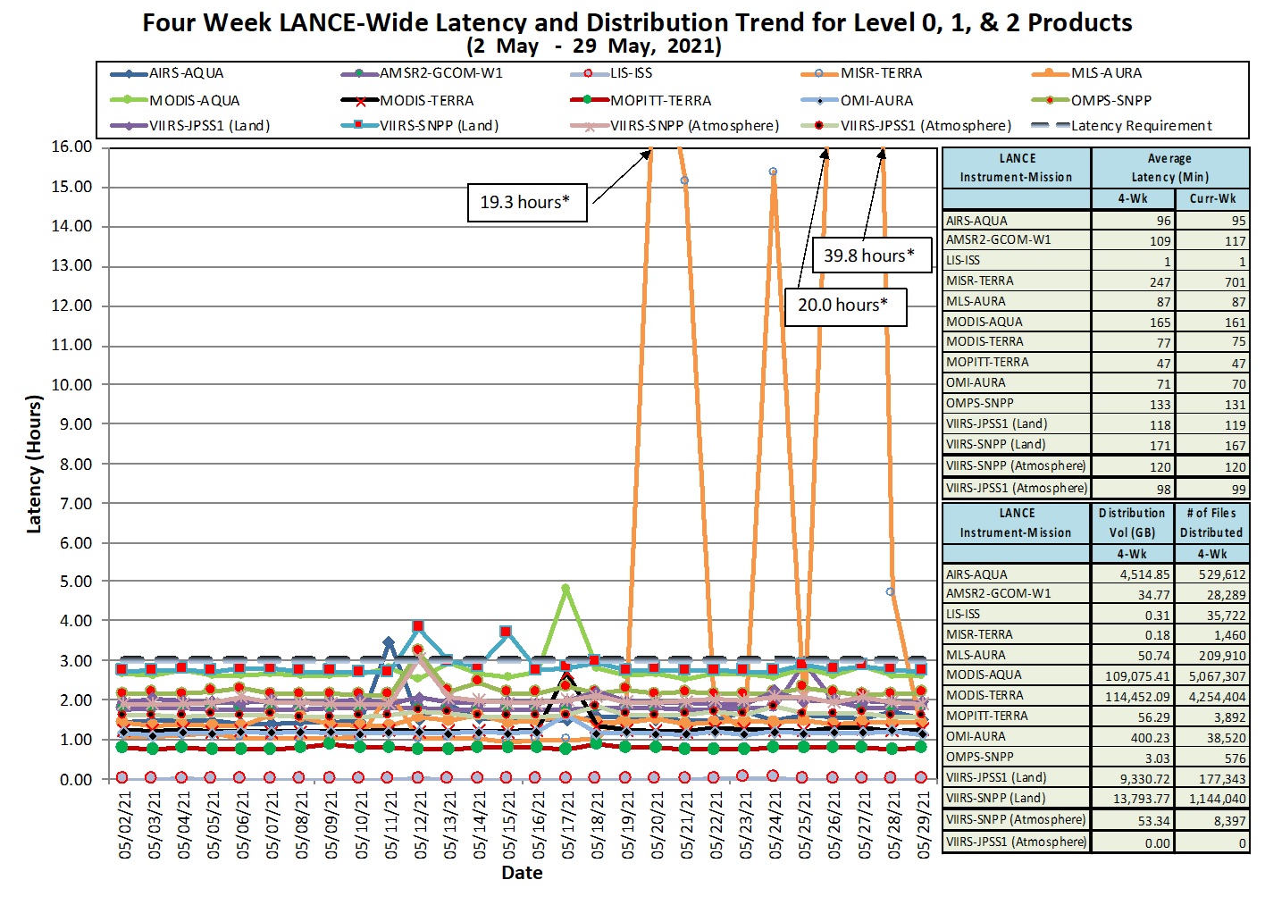The height and width of the screenshot is (905, 1265).
Task: Click MISR-TERRA 4-week latency value 247
Action: (1160, 282)
